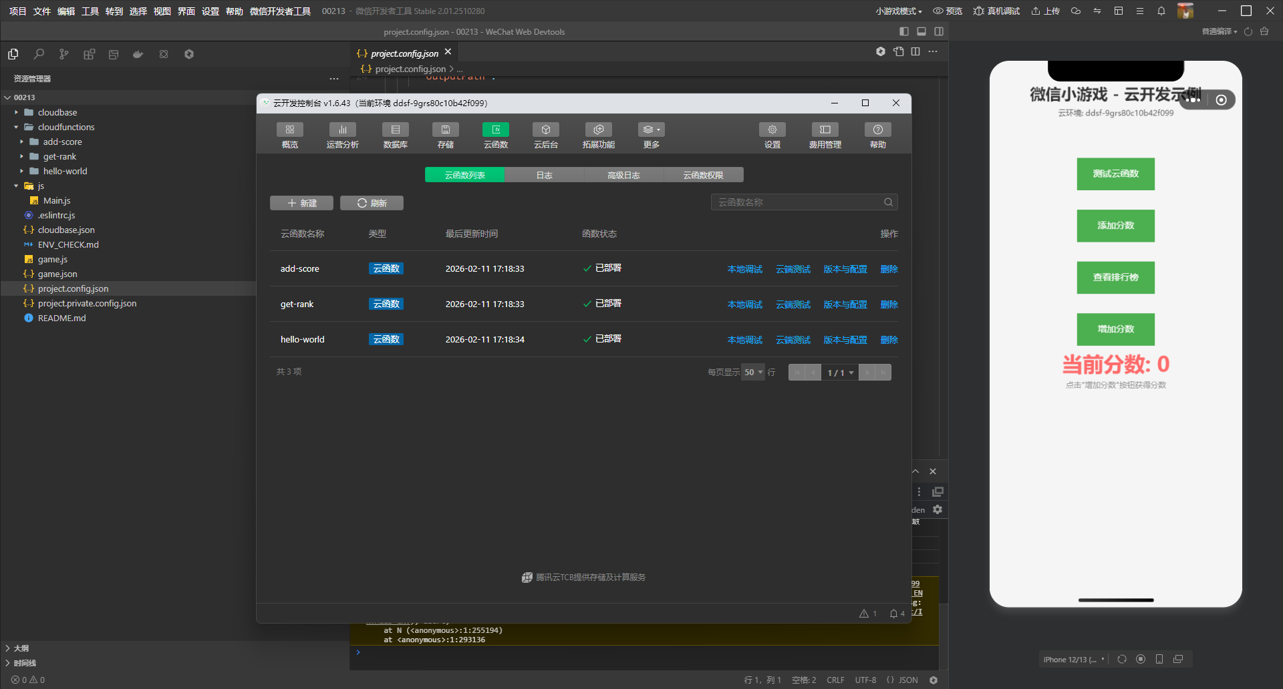Toggle the bottom panel layout icon
Image resolution: width=1283 pixels, height=689 pixels.
pos(921,31)
